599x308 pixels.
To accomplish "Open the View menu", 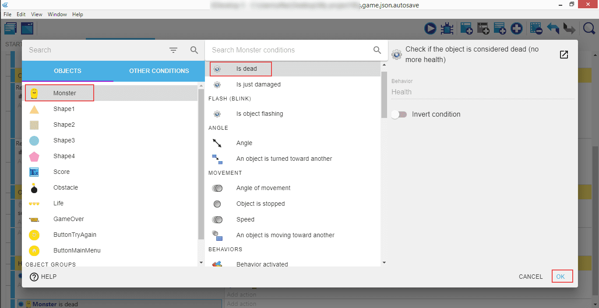I will pyautogui.click(x=37, y=14).
